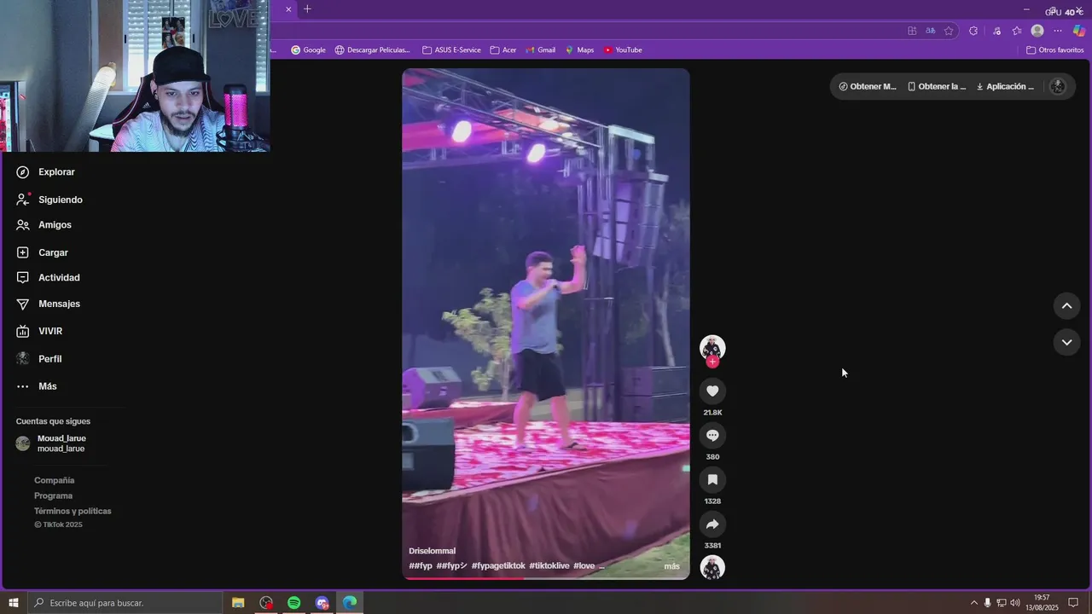This screenshot has width=1092, height=614.
Task: Click the 'Aplicación ...' download button
Action: pos(1005,86)
